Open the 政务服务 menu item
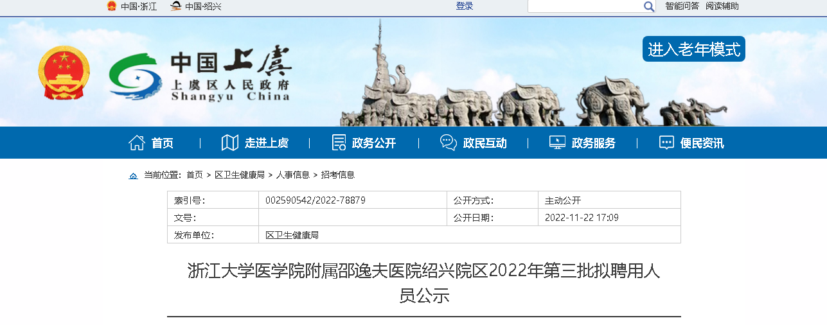 click(x=594, y=143)
